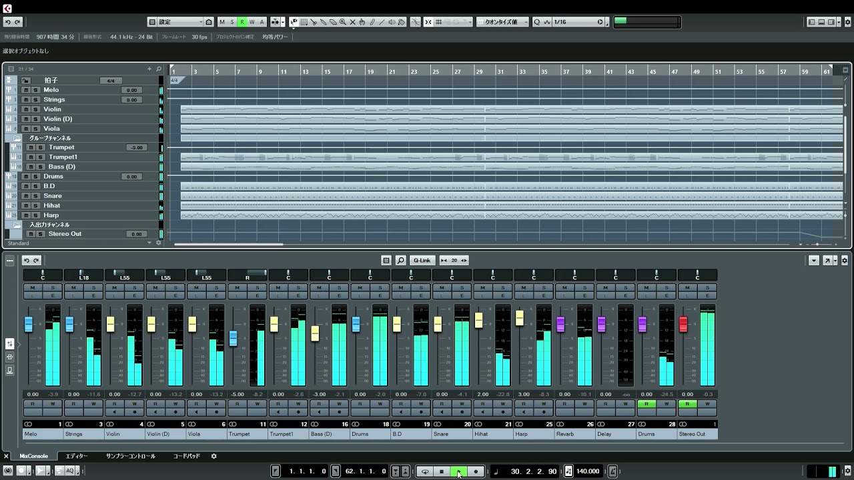Click the Melo channel blue fader
This screenshot has height=480, width=854.
click(29, 325)
